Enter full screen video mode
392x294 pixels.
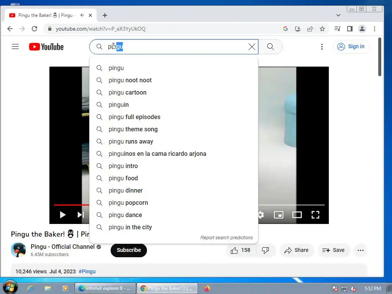pos(315,215)
